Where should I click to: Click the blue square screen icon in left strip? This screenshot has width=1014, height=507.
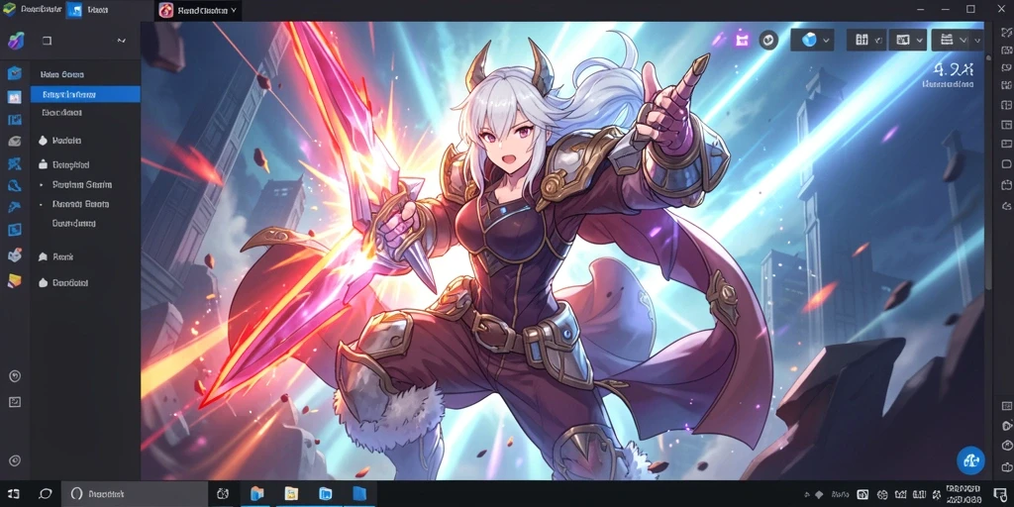[14, 230]
